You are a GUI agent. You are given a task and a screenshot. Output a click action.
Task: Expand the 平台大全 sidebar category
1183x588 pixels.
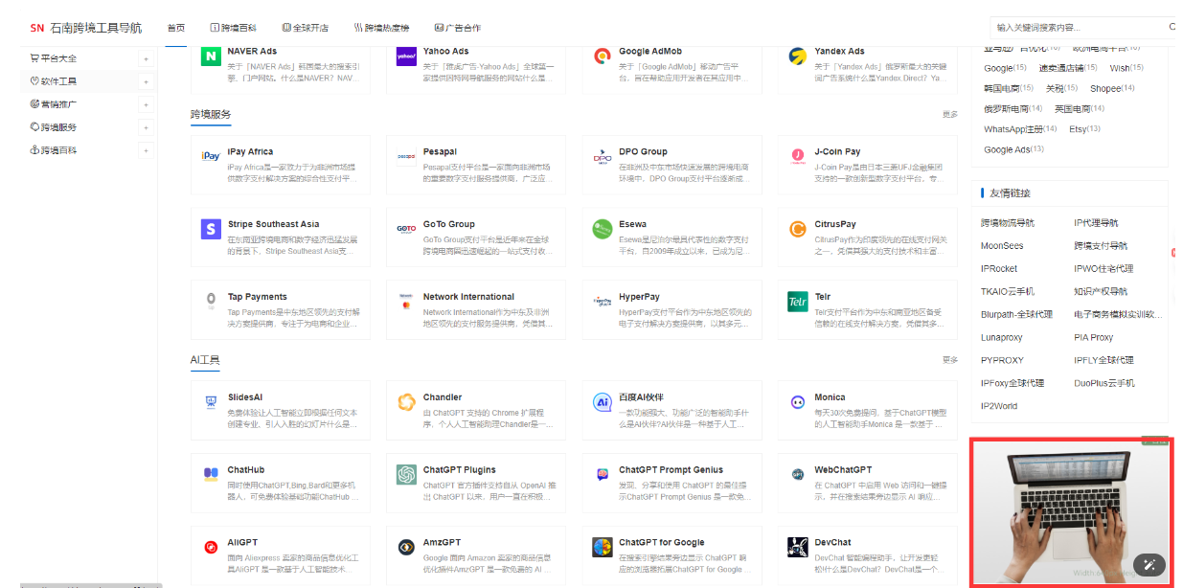(146, 58)
